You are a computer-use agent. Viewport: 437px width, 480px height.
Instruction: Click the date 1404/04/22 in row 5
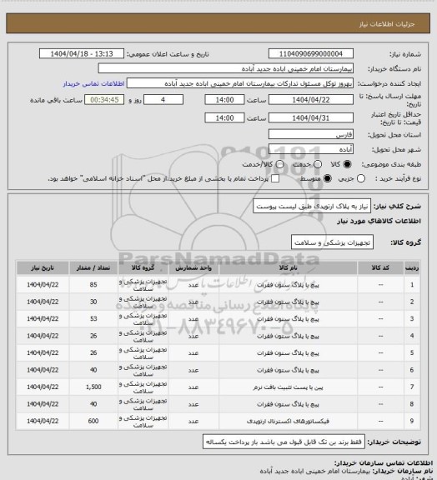tap(43, 353)
